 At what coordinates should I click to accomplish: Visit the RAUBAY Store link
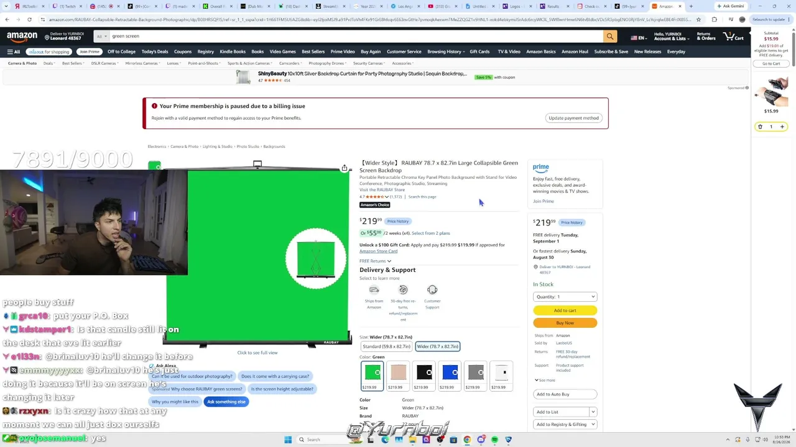[x=382, y=190]
